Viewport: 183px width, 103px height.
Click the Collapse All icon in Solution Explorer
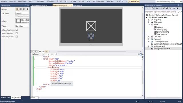[167, 9]
